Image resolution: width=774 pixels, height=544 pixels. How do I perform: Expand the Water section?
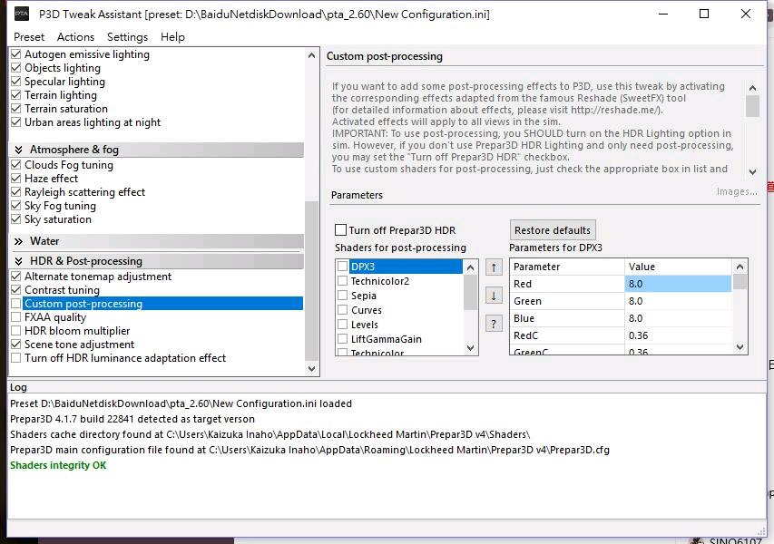[x=19, y=241]
